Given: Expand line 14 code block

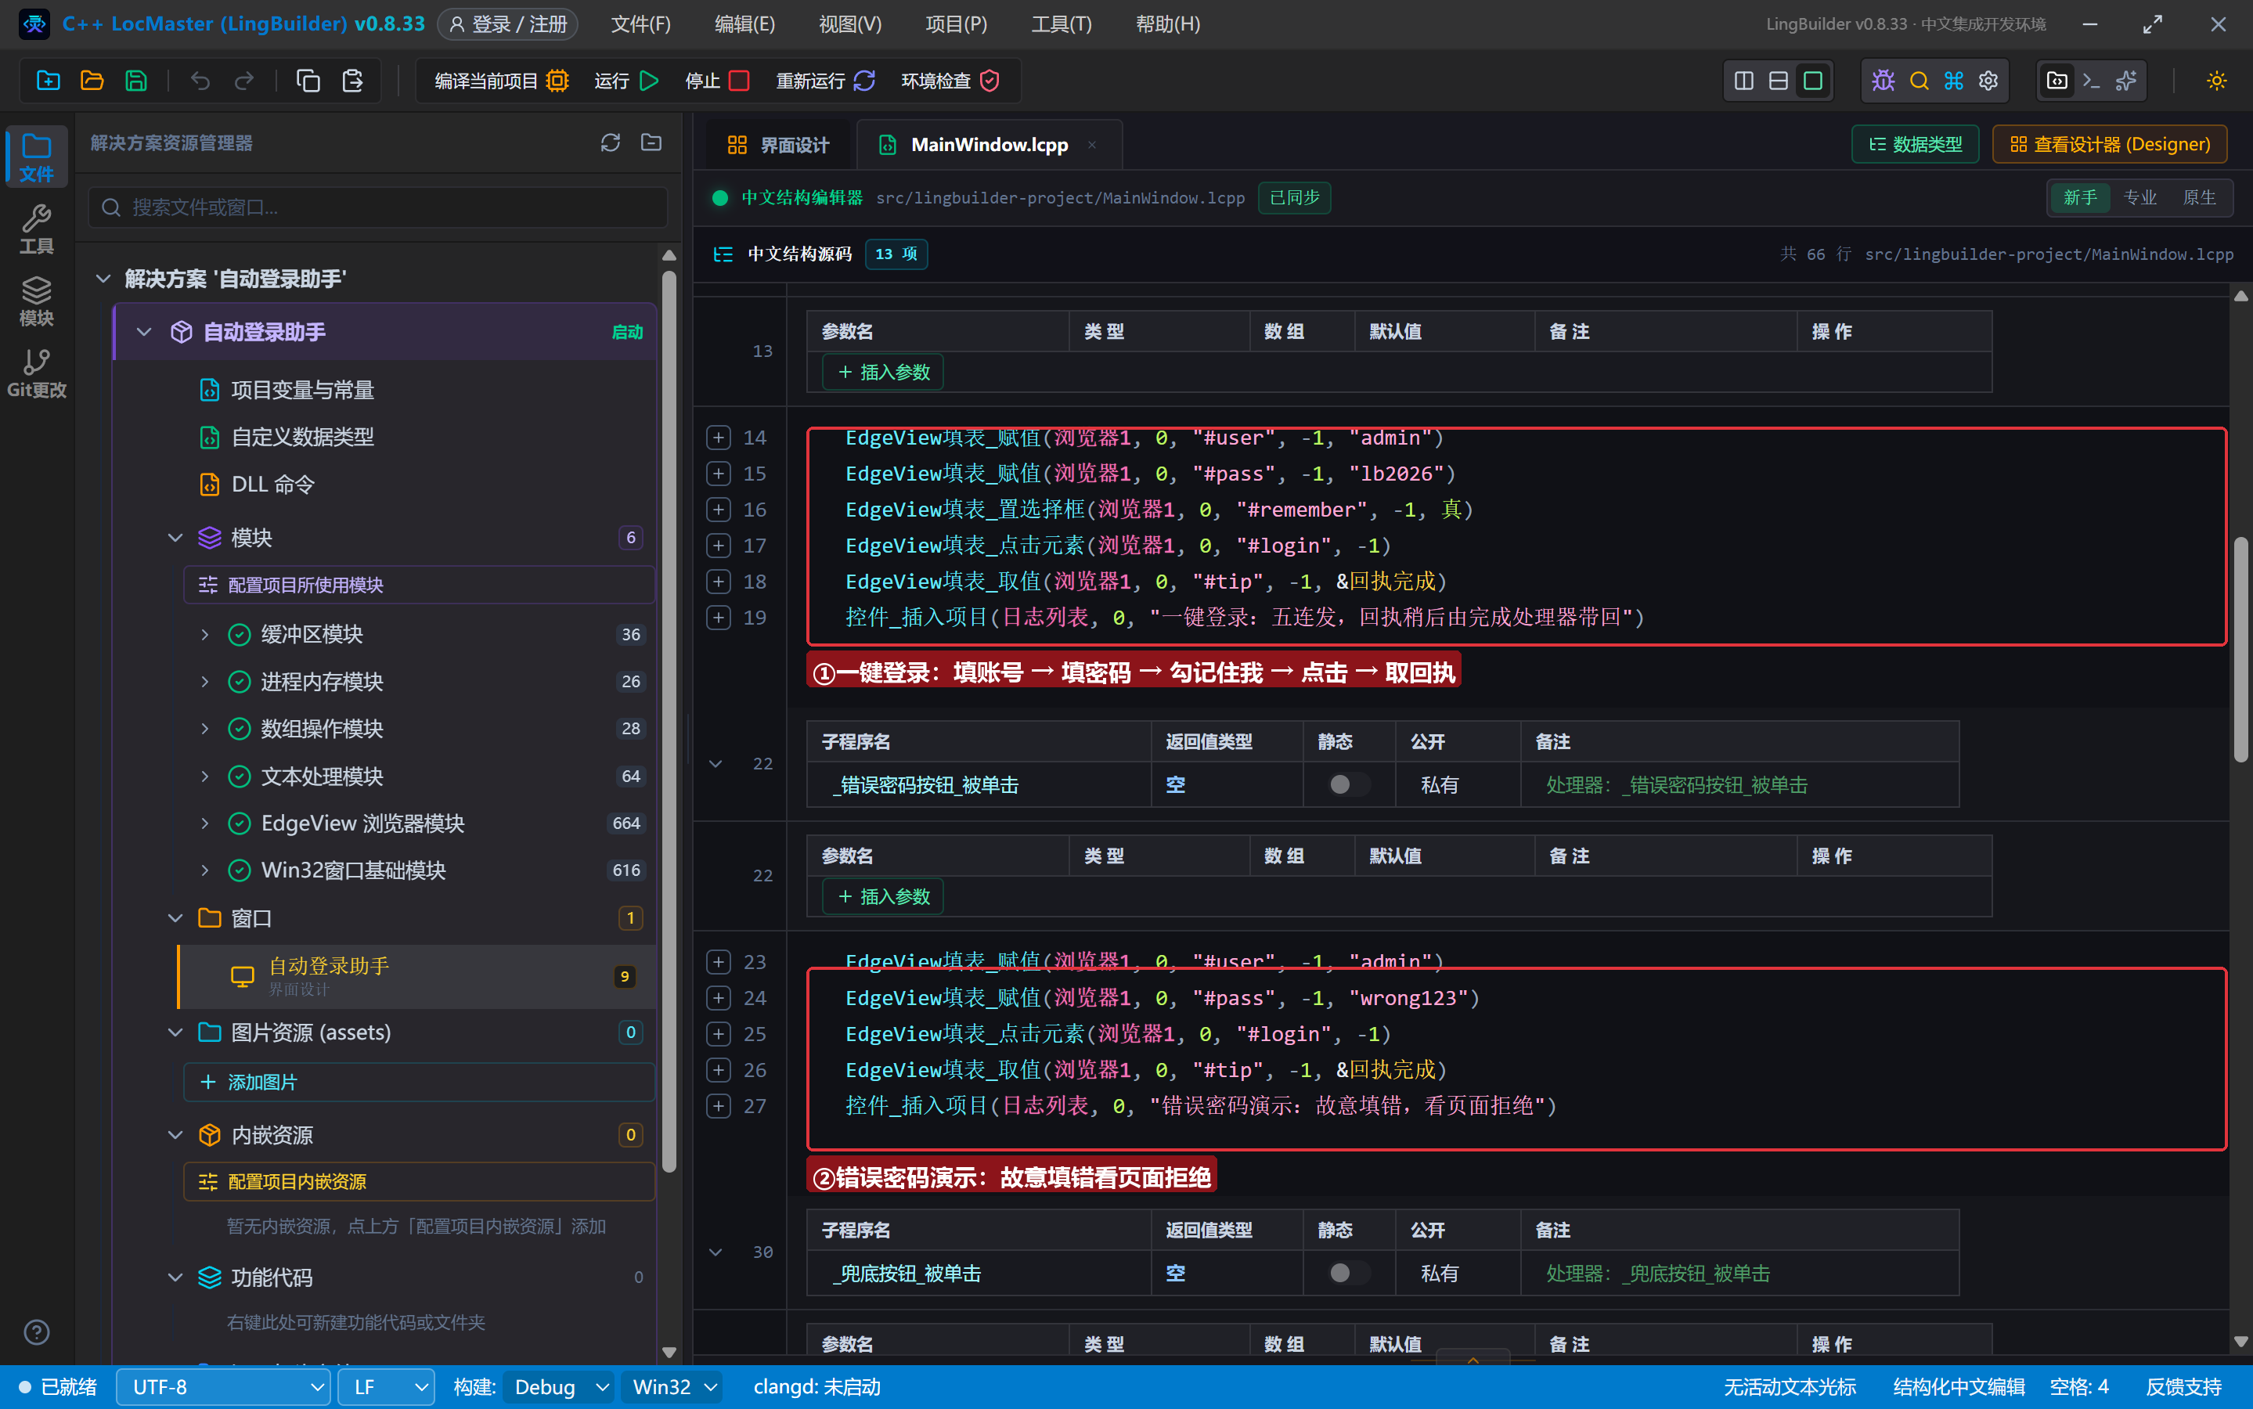Looking at the screenshot, I should coord(719,437).
